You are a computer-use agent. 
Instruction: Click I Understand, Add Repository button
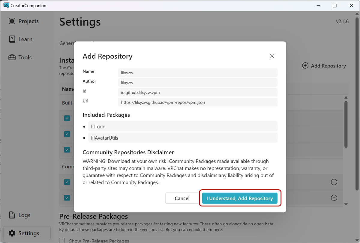pos(240,198)
